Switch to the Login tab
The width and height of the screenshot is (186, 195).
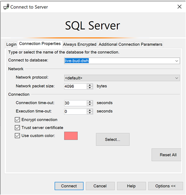(x=11, y=44)
